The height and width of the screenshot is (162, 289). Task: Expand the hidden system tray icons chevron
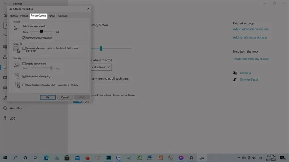(x=238, y=158)
